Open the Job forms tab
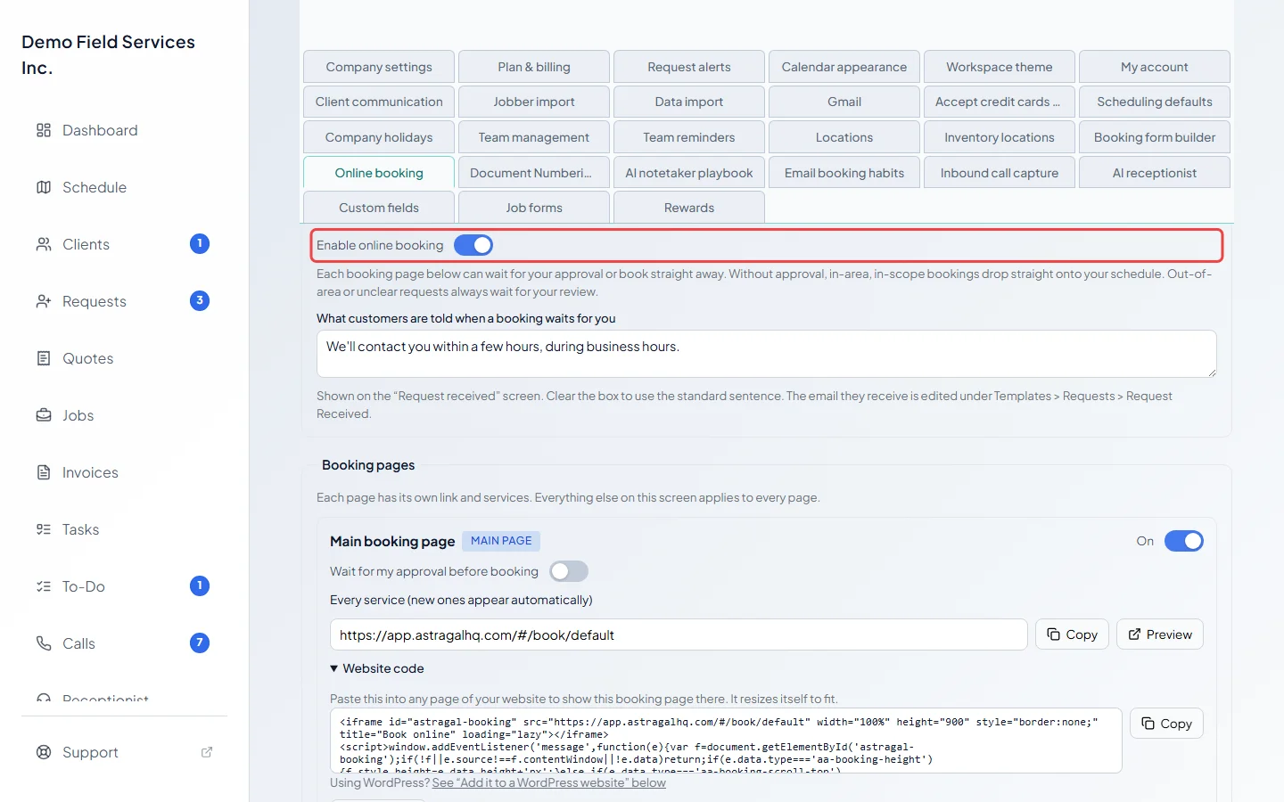This screenshot has width=1284, height=802. (534, 208)
